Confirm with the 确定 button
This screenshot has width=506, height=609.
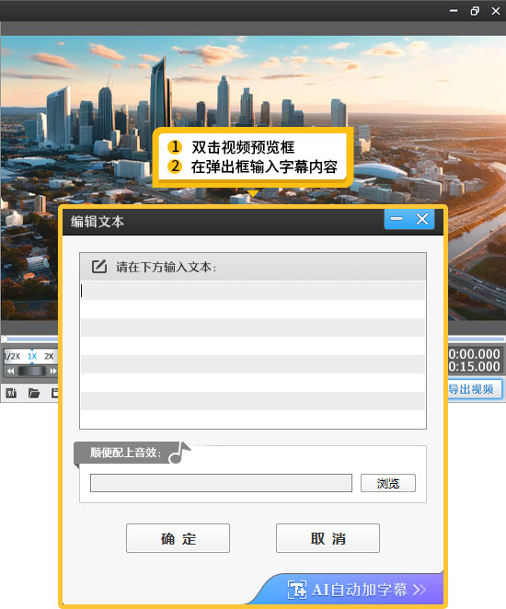pyautogui.click(x=178, y=538)
